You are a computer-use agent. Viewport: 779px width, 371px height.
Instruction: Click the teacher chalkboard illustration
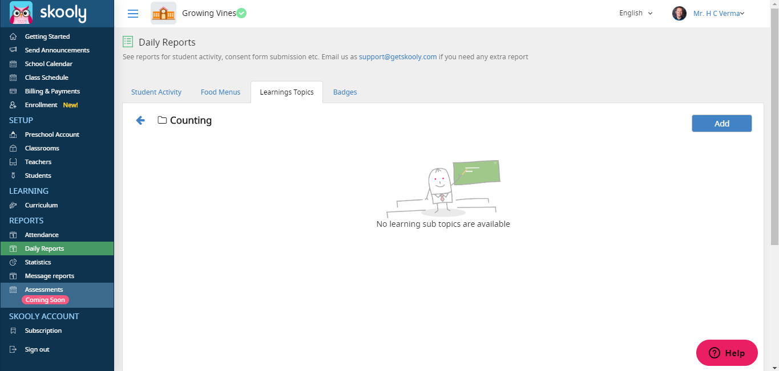[x=443, y=189]
